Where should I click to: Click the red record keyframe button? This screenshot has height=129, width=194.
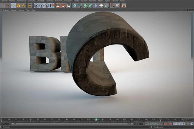click(x=165, y=124)
